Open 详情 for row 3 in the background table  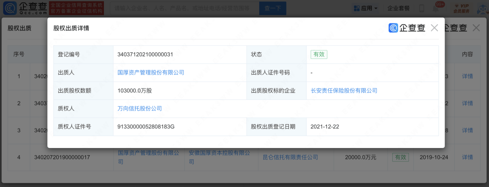[468, 130]
